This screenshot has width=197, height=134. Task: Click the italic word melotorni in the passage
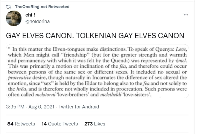[46, 94]
